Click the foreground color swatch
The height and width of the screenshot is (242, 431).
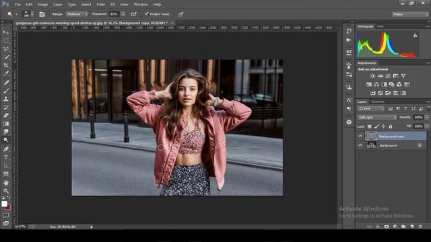point(4,204)
